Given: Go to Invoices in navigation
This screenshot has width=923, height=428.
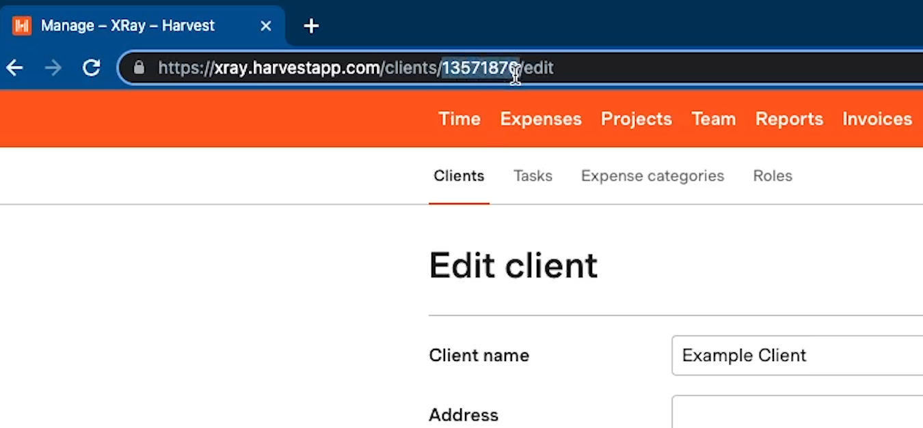Looking at the screenshot, I should click(x=877, y=119).
